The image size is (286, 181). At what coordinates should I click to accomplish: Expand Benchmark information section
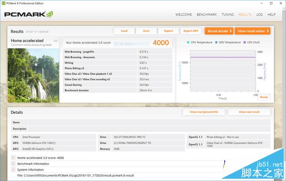point(13,164)
